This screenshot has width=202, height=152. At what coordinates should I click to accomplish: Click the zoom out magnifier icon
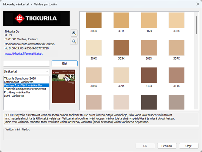74,41
